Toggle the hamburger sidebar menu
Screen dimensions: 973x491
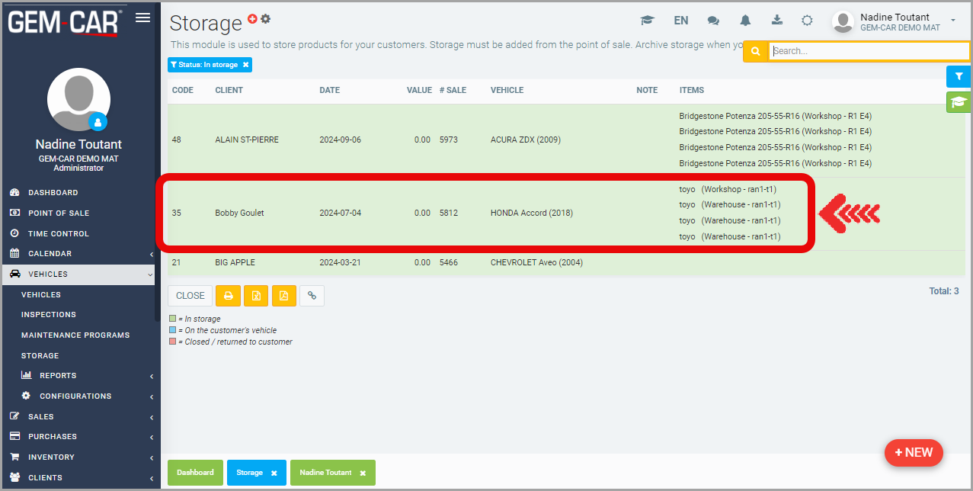coord(142,18)
